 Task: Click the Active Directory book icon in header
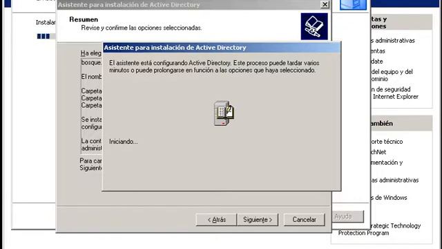pyautogui.click(x=314, y=26)
